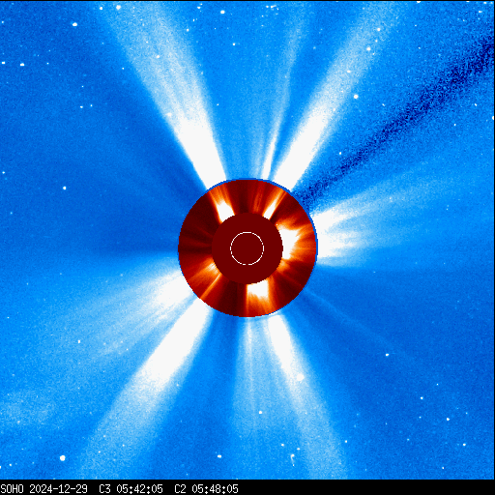The width and height of the screenshot is (495, 495).
Task: Click the large bright star near the bottom-left corner
Action: tap(63, 458)
